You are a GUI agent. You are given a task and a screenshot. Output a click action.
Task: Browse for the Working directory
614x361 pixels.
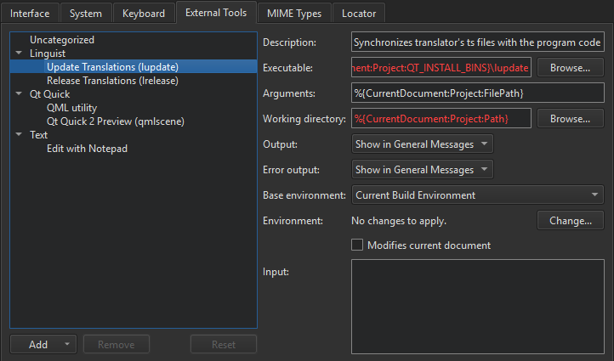point(570,119)
